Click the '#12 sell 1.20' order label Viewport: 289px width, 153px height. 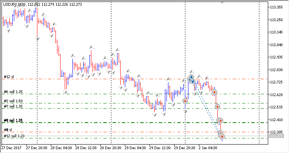(14, 136)
